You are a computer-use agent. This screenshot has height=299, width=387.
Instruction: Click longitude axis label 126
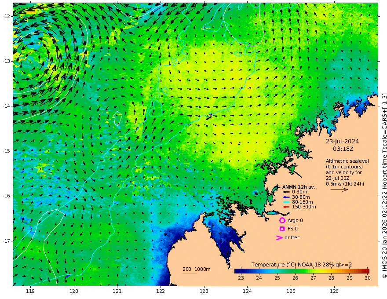click(x=334, y=292)
